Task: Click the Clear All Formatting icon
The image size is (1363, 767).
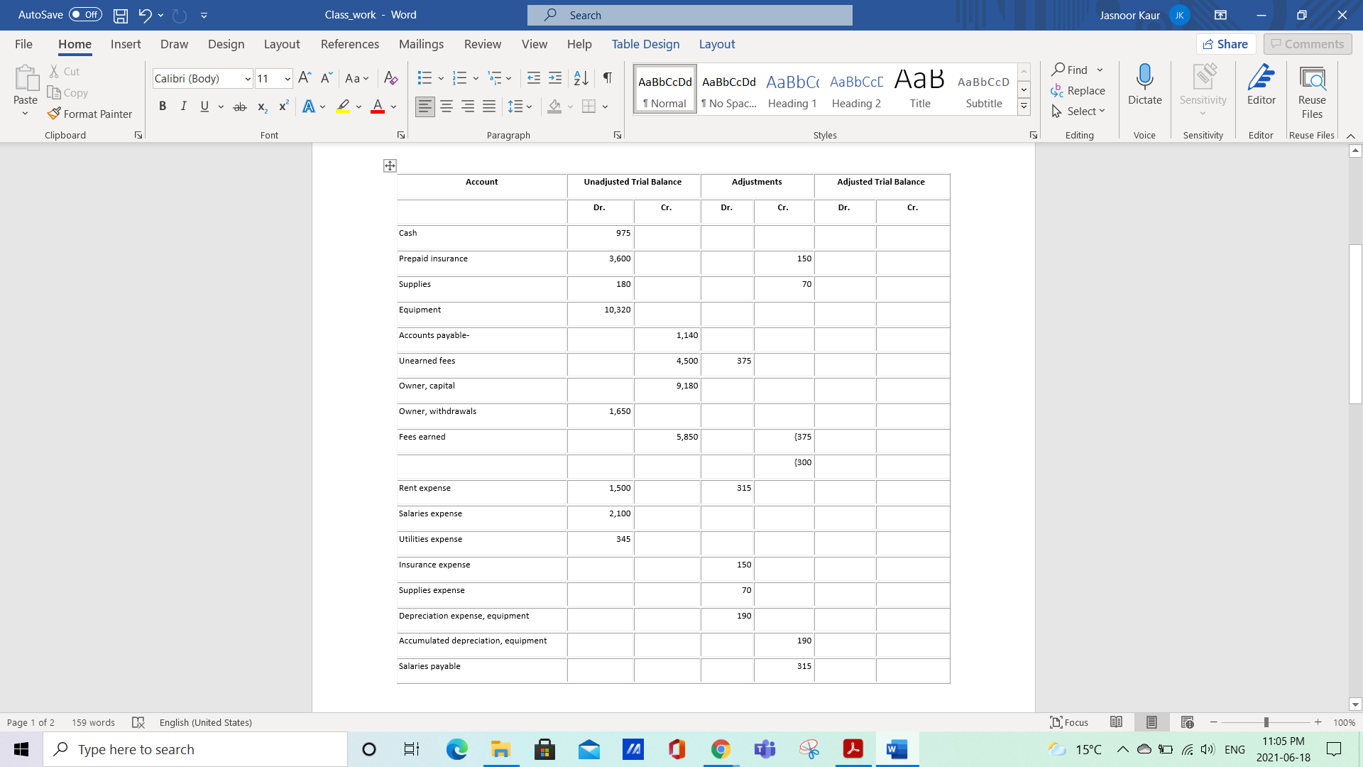Action: [x=390, y=78]
